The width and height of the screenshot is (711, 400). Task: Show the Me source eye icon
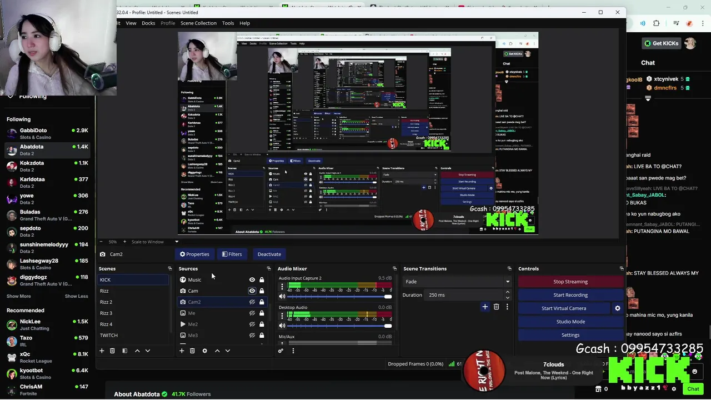point(252,313)
